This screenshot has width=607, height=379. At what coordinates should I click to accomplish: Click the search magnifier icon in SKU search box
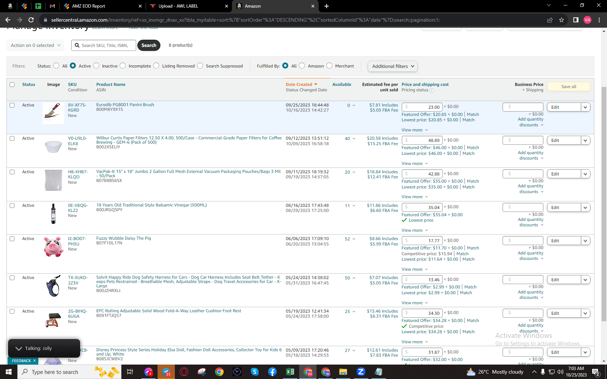(x=77, y=45)
